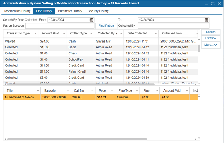
Task: Click the Find Patron button
Action: (x=106, y=26)
